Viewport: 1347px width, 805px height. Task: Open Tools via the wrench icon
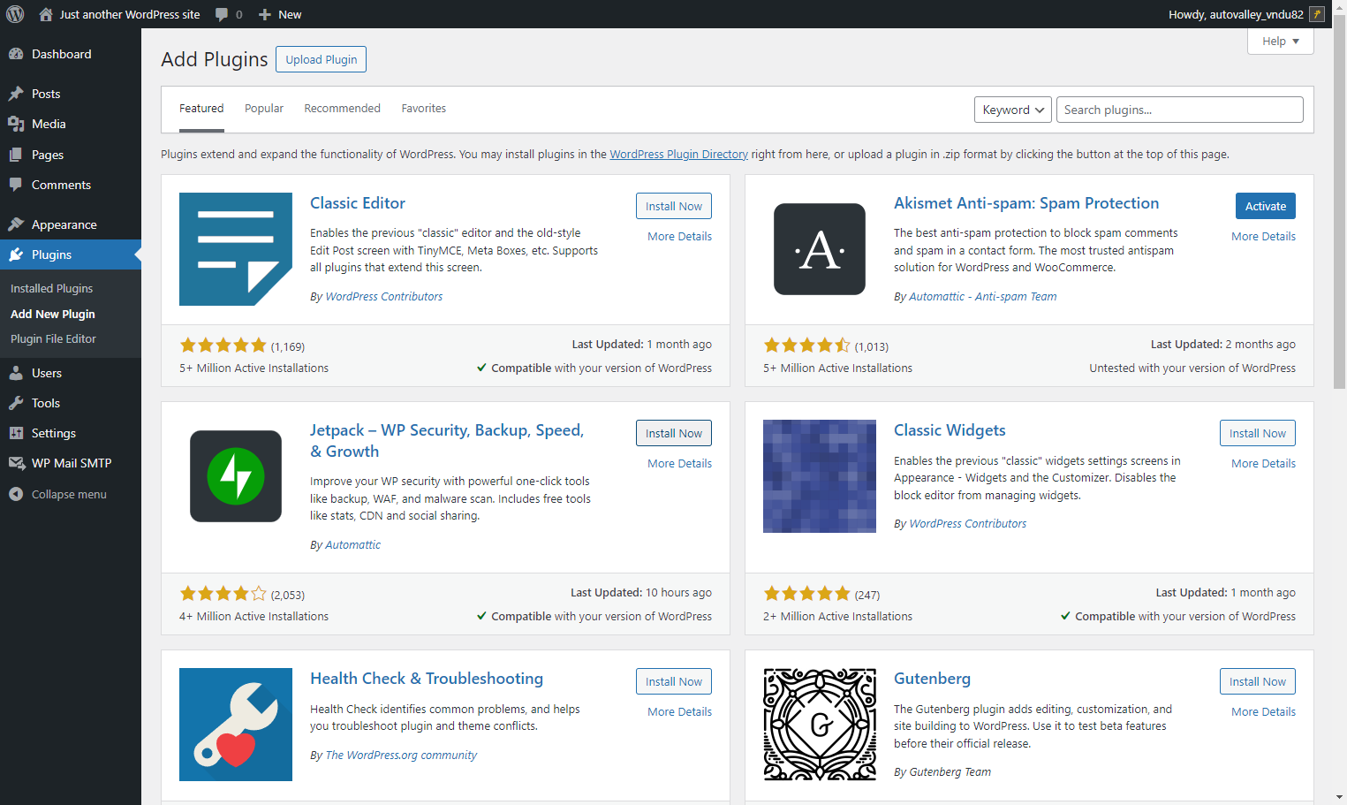pyautogui.click(x=16, y=403)
